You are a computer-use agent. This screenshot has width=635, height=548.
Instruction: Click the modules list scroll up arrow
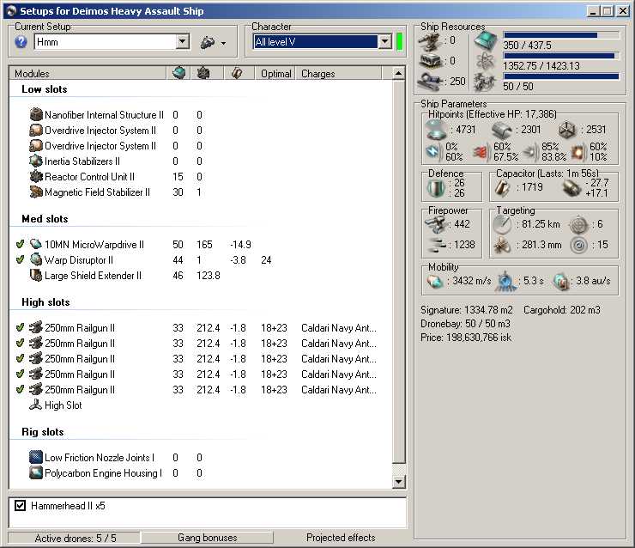click(x=398, y=73)
